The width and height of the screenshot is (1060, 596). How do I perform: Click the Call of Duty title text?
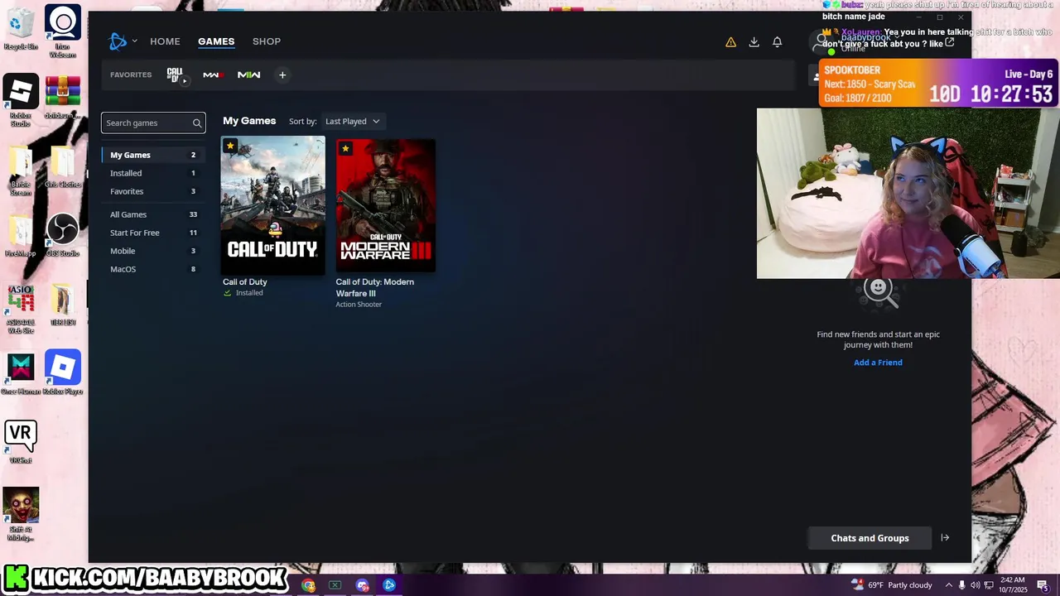(x=245, y=282)
